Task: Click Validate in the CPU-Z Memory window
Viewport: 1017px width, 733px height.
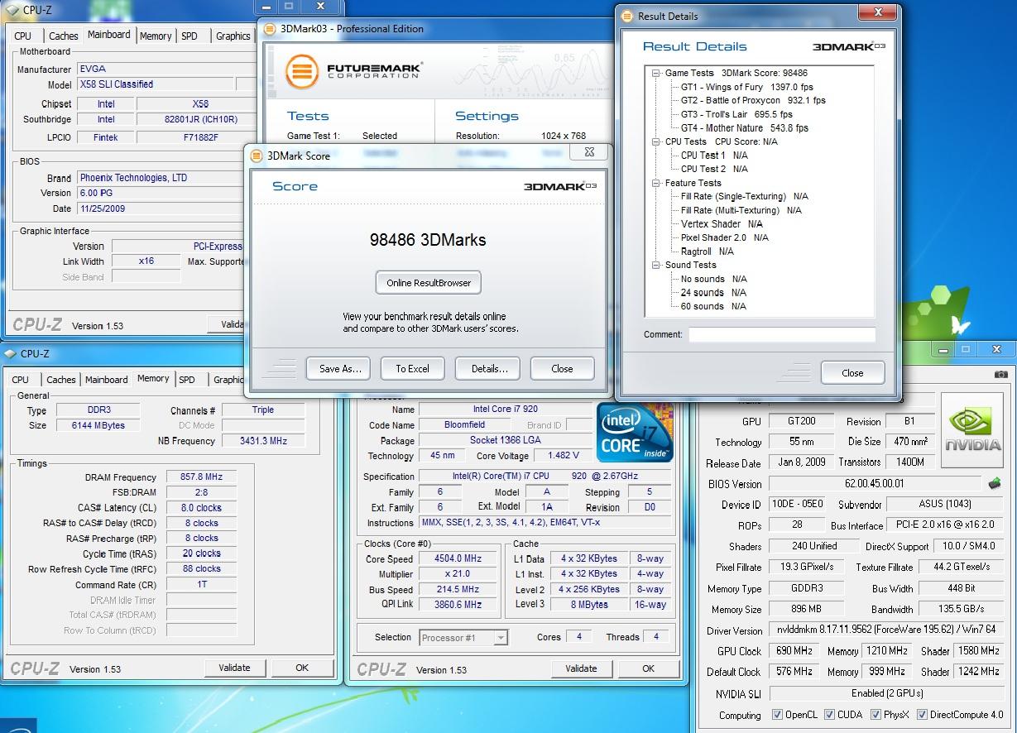Action: (234, 668)
